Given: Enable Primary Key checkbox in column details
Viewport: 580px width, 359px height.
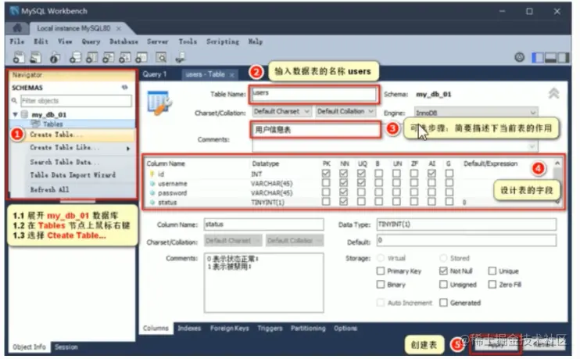Looking at the screenshot, I should (x=380, y=271).
